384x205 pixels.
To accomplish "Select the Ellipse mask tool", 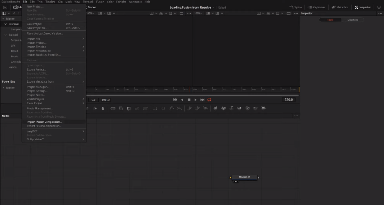I will tap(163, 109).
